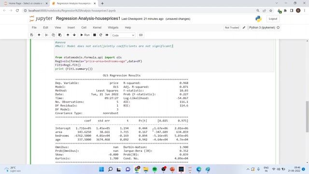Paste cells below icon
Viewport: 309px width, 174px height.
[60, 35]
